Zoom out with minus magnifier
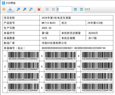The width and height of the screenshot is (115, 95). coord(18,9)
